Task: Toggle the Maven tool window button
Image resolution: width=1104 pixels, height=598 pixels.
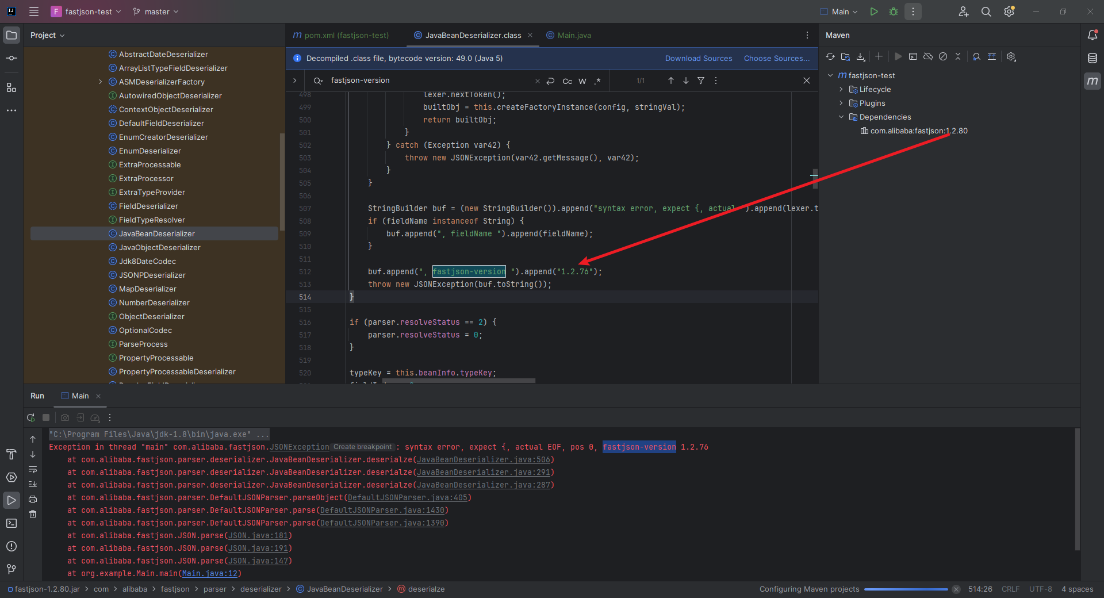Action: 1092,81
